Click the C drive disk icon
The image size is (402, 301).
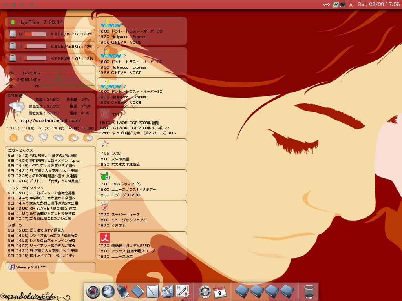13,34
